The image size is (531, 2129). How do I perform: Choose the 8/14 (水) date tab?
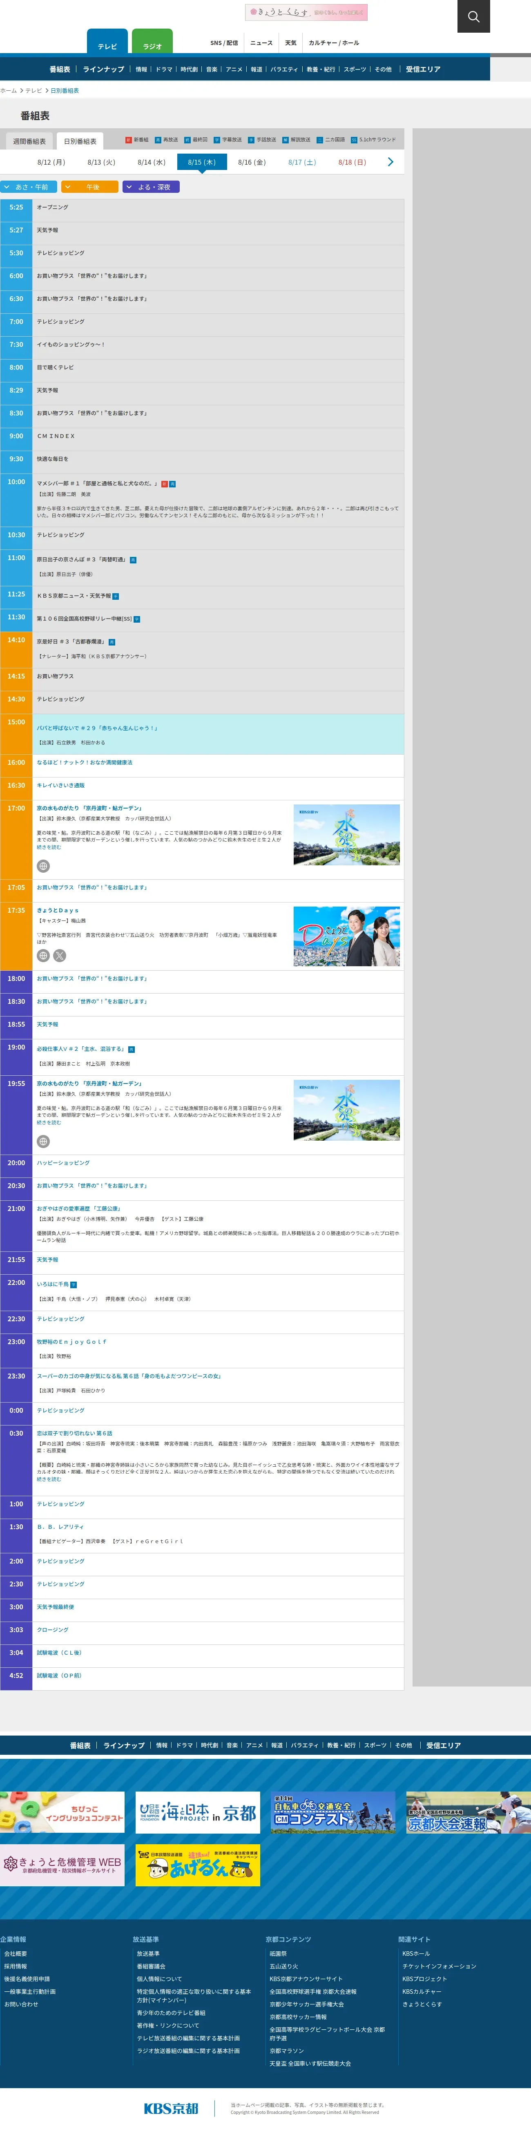click(x=152, y=162)
